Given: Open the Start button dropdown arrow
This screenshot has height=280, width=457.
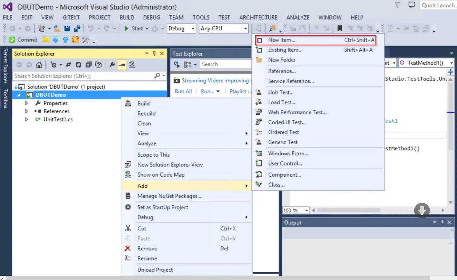Looking at the screenshot, I should coord(147,29).
